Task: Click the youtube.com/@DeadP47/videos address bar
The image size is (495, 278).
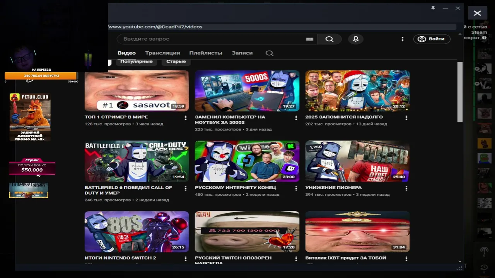Action: 282,27
